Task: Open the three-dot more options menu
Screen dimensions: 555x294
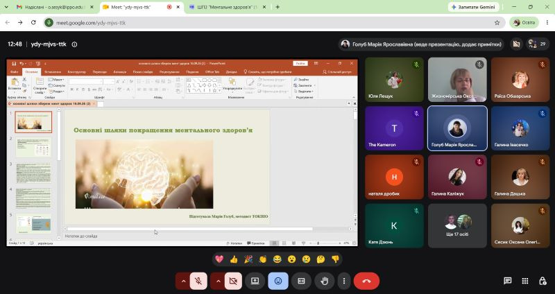Action: [344, 282]
